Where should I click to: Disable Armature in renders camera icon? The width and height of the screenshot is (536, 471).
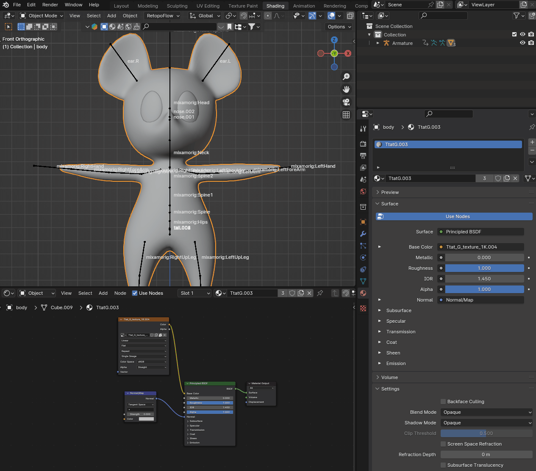(x=531, y=43)
